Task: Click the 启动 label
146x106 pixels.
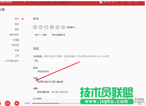Action: [x=36, y=68]
